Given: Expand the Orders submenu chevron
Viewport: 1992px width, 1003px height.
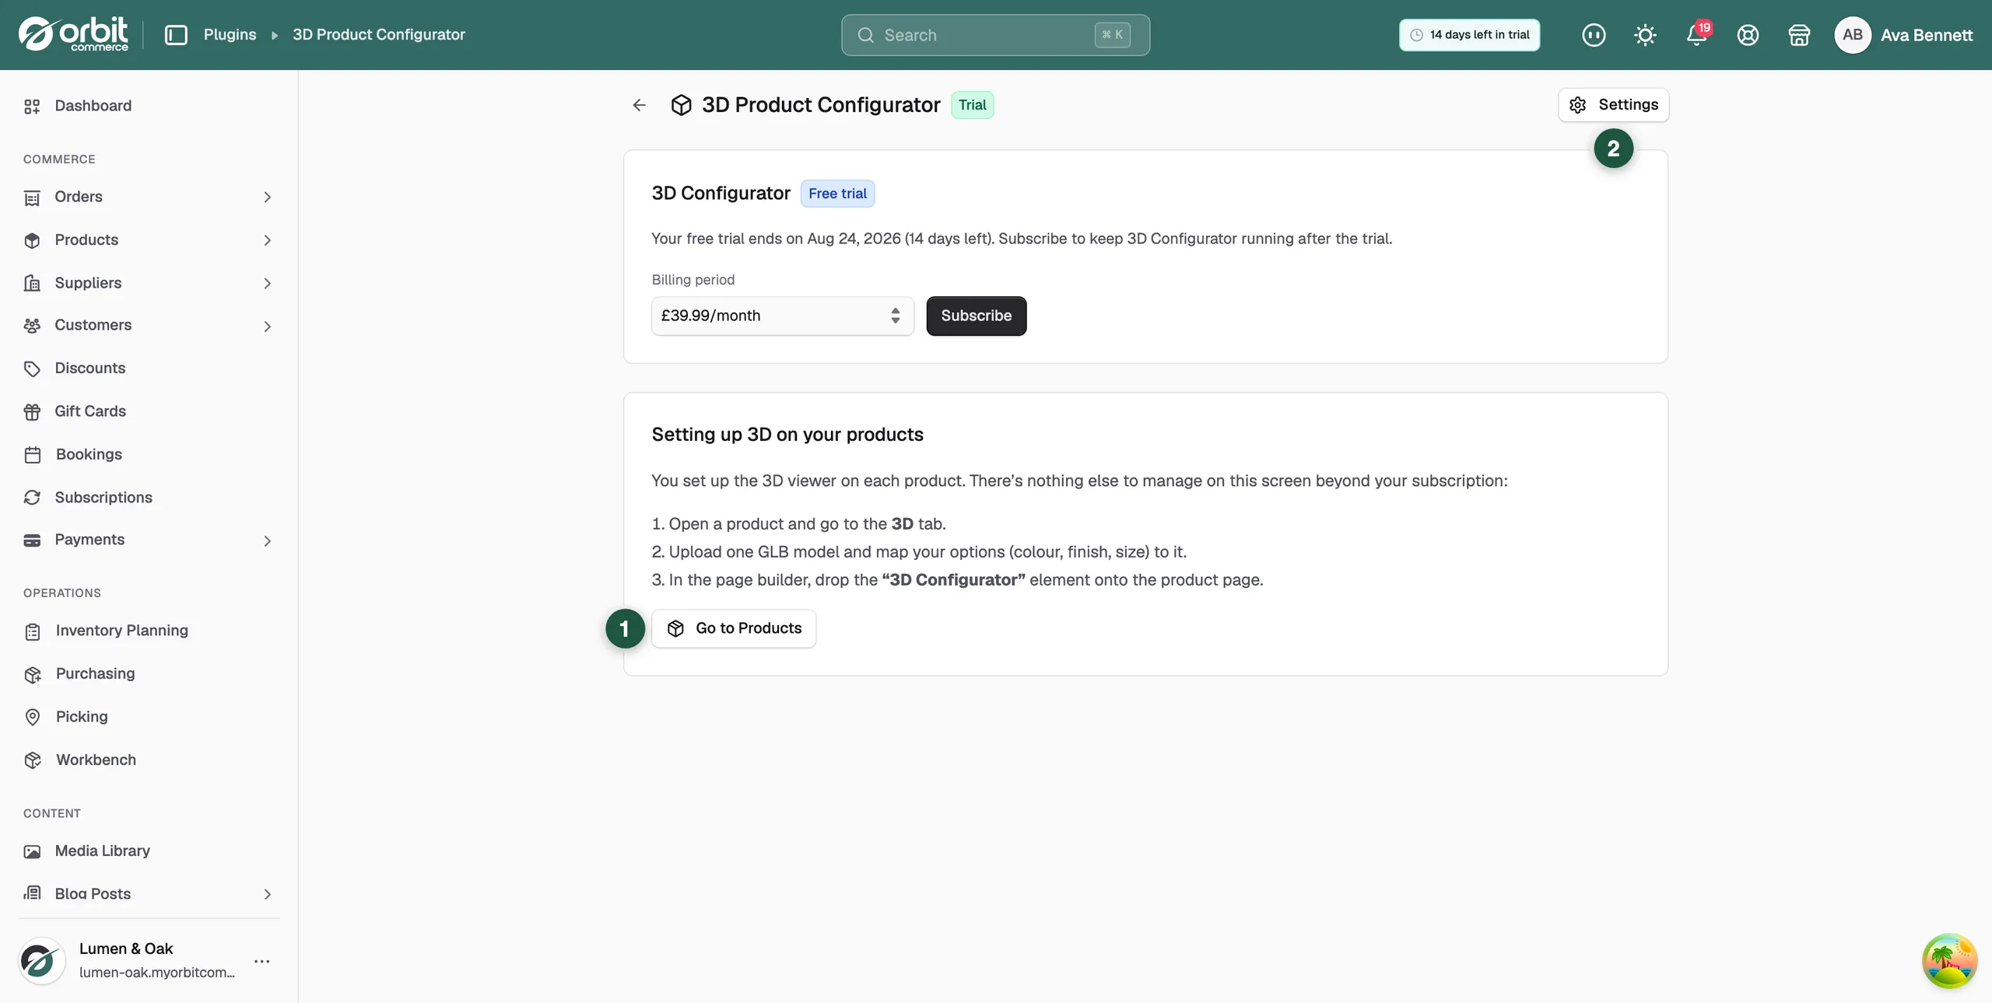Looking at the screenshot, I should pos(268,197).
